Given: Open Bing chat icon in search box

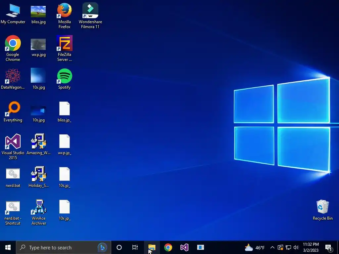Looking at the screenshot, I should point(102,247).
